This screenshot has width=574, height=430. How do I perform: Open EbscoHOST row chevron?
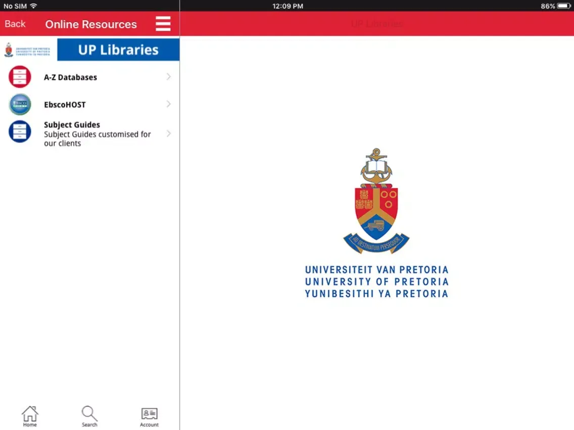point(168,104)
